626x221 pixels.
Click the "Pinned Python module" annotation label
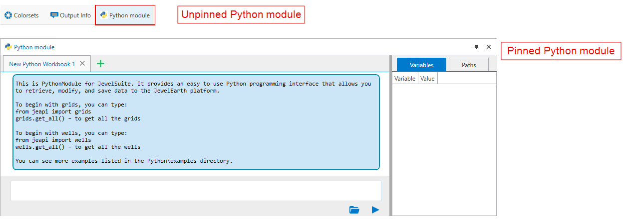[561, 51]
